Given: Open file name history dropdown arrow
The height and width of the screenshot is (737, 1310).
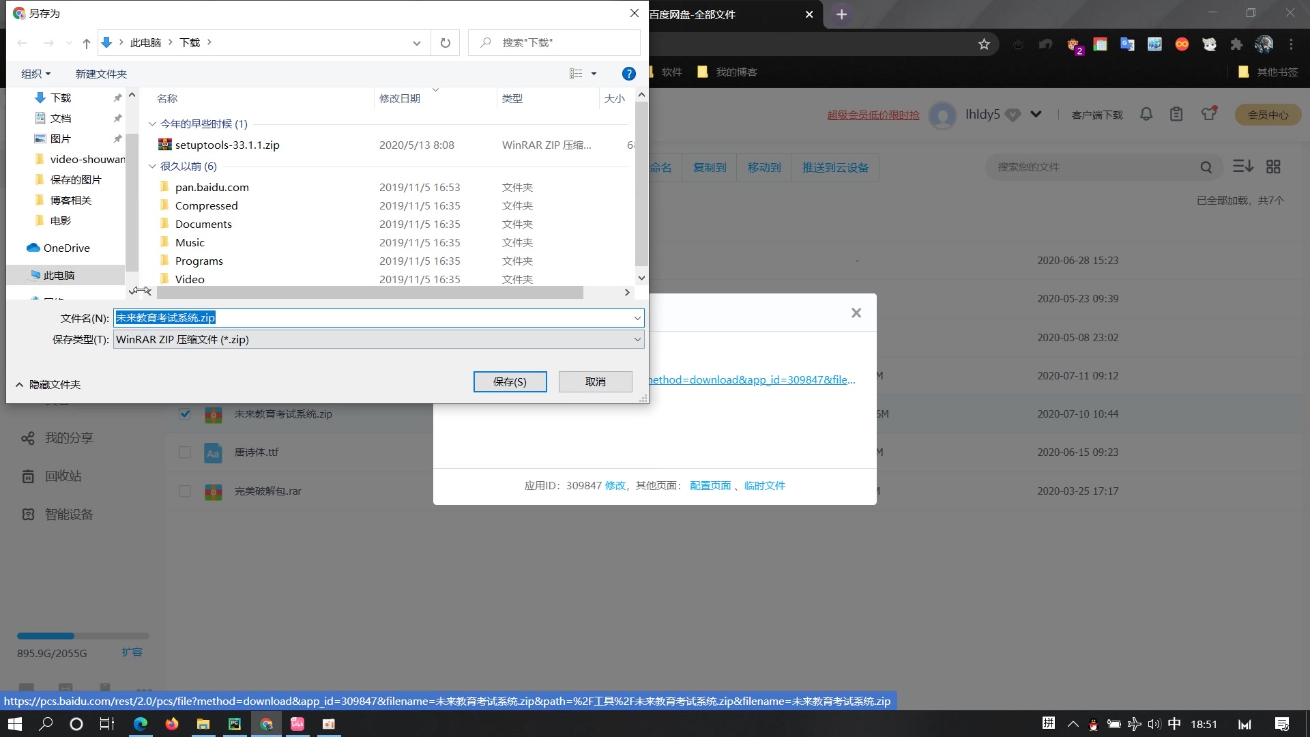Looking at the screenshot, I should (637, 318).
